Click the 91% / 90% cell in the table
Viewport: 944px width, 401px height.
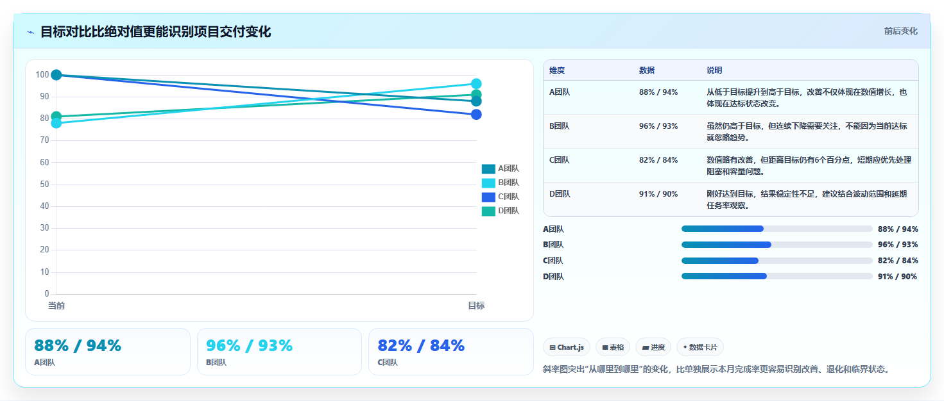(x=658, y=194)
